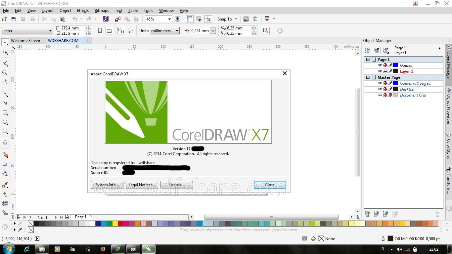This screenshot has height=254, width=452.
Task: Toggle visibility eye of Desktop layer
Action: [x=380, y=89]
